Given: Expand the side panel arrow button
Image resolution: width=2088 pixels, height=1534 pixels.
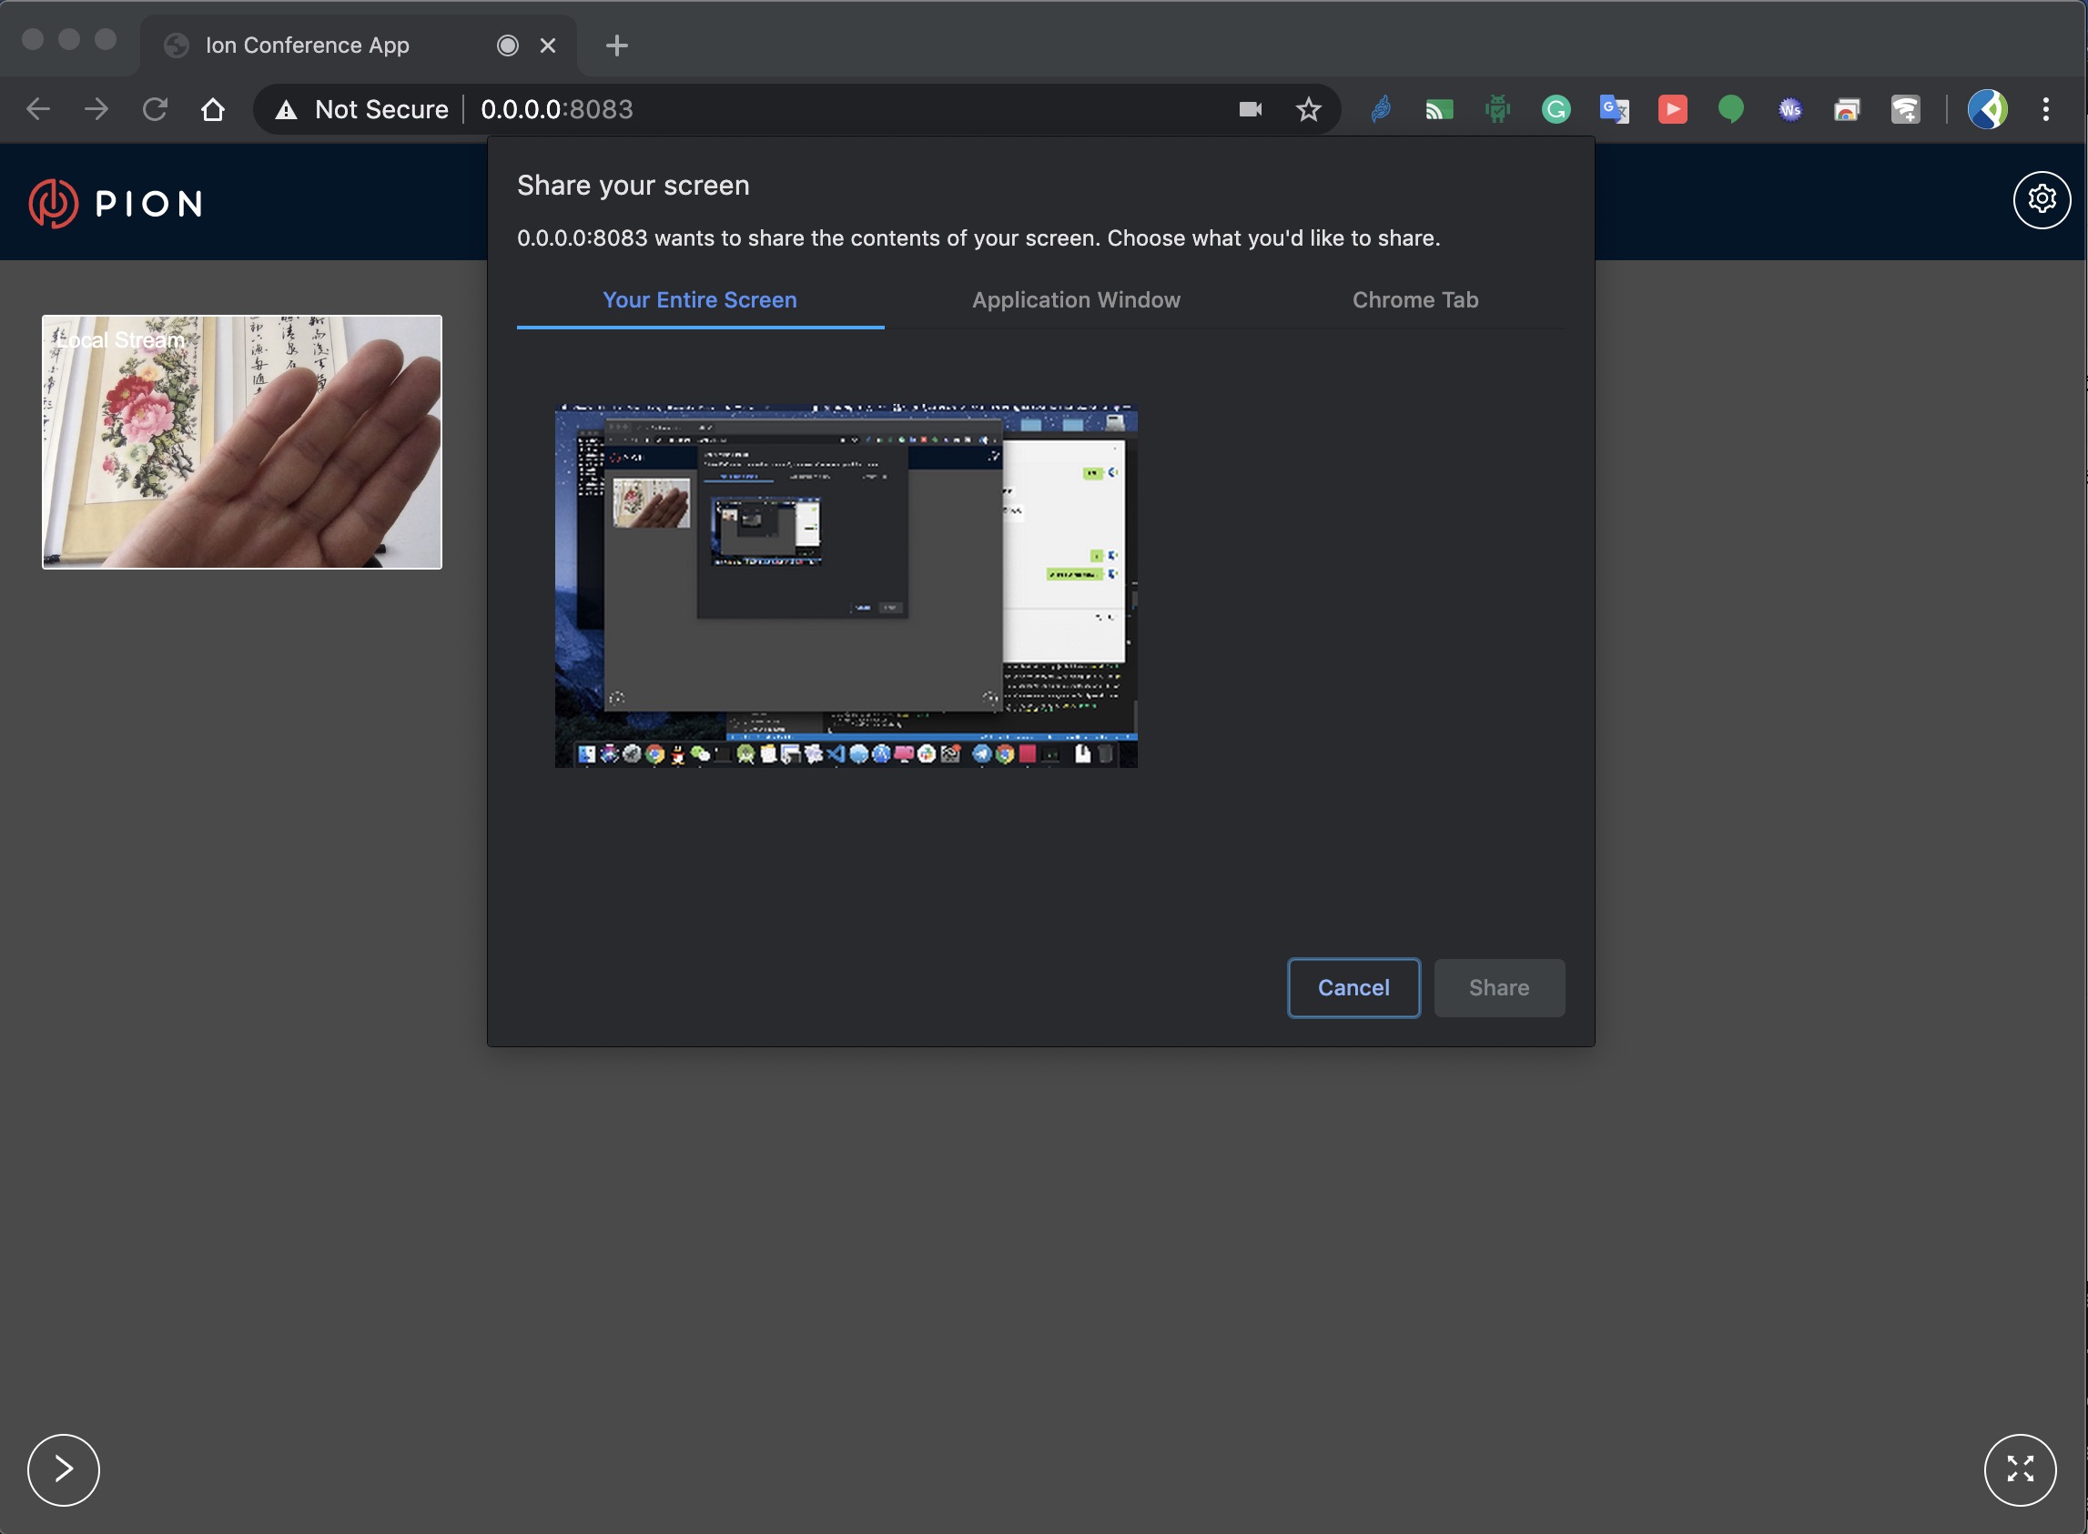Looking at the screenshot, I should (63, 1469).
